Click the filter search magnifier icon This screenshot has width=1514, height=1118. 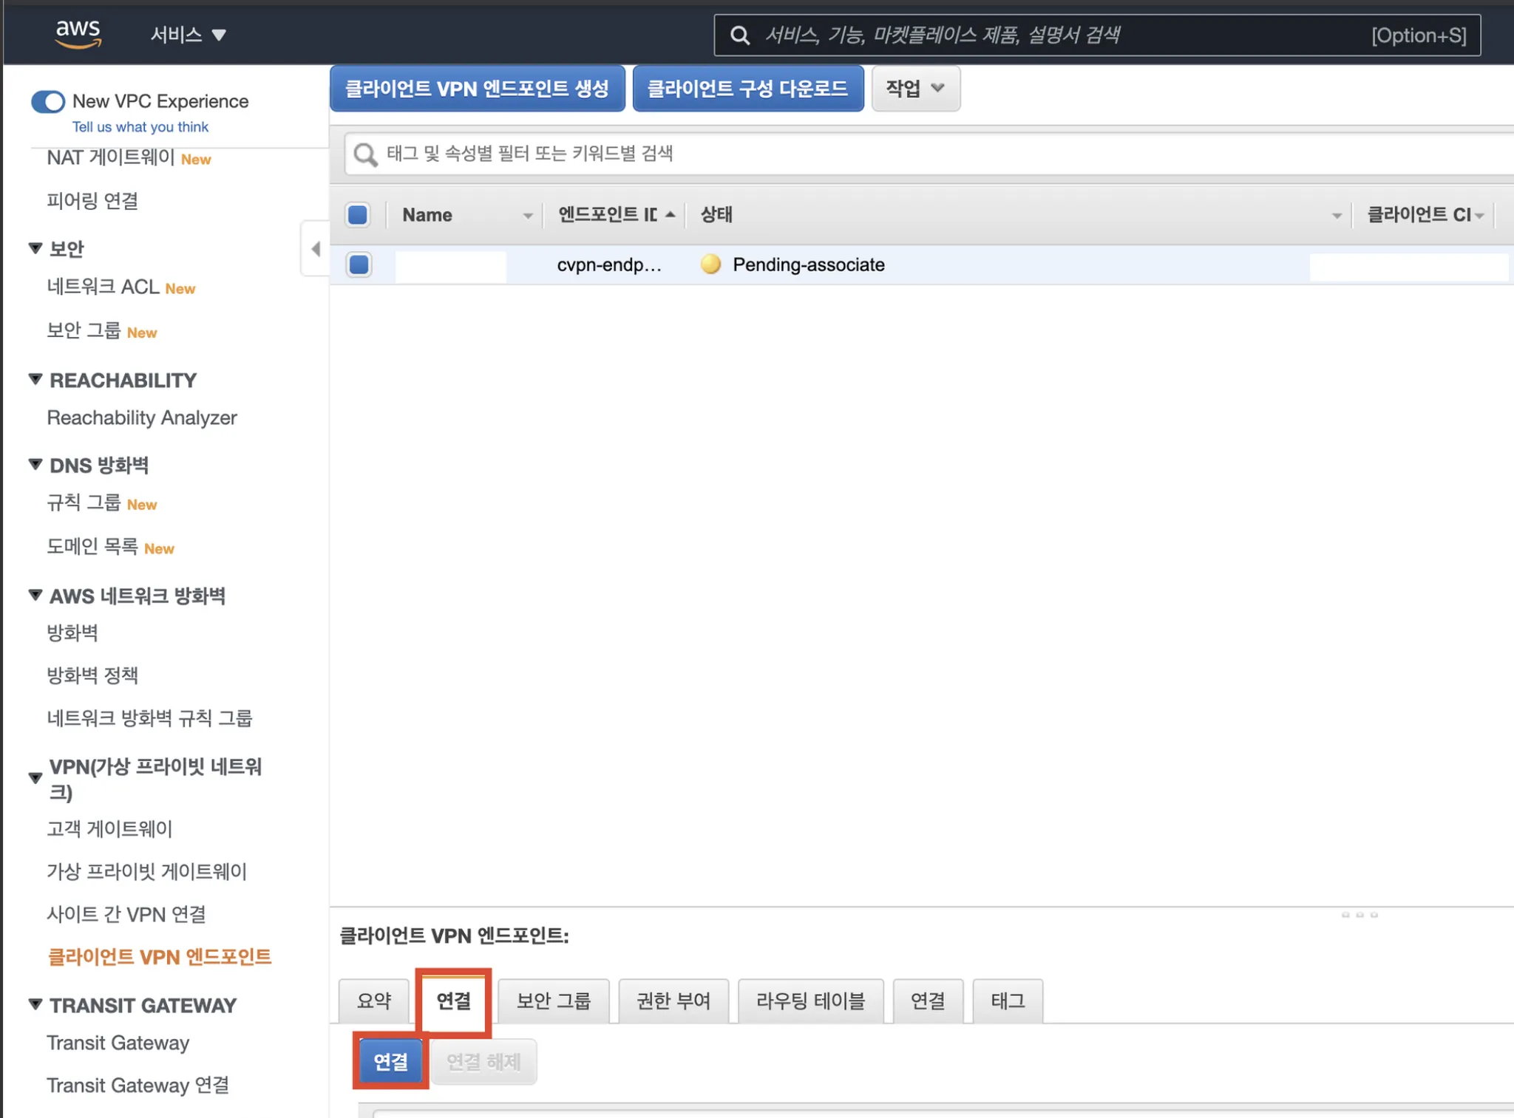[365, 154]
